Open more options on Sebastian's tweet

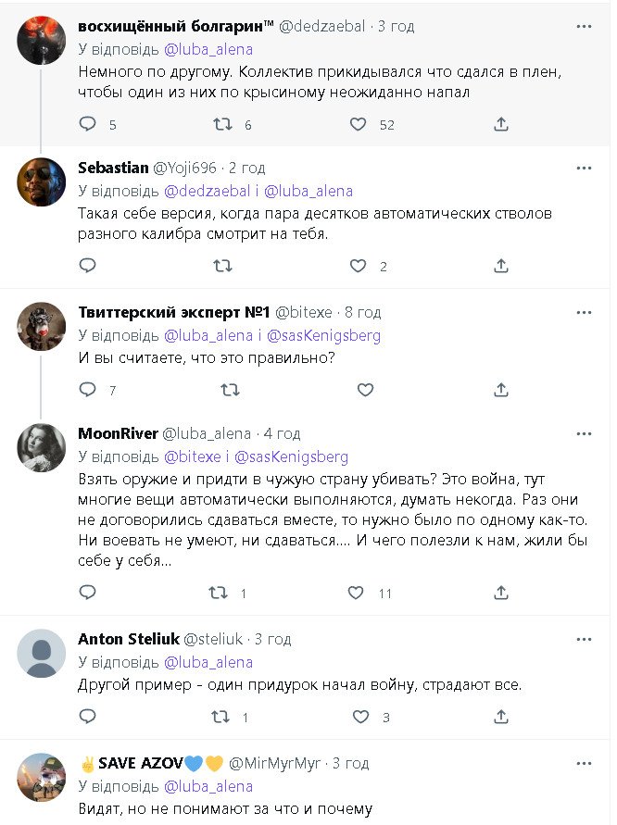click(x=584, y=168)
